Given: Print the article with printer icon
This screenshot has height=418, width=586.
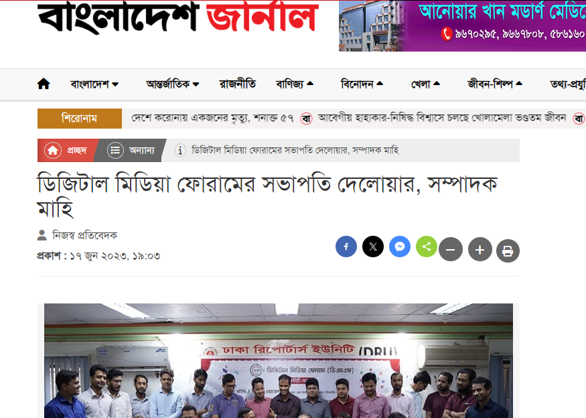Looking at the screenshot, I should 508,251.
